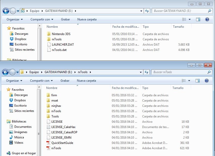Toggle preview pane in rxTools window

click(197, 81)
